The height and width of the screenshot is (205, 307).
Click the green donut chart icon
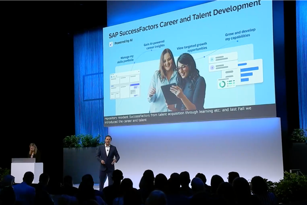click(222, 84)
